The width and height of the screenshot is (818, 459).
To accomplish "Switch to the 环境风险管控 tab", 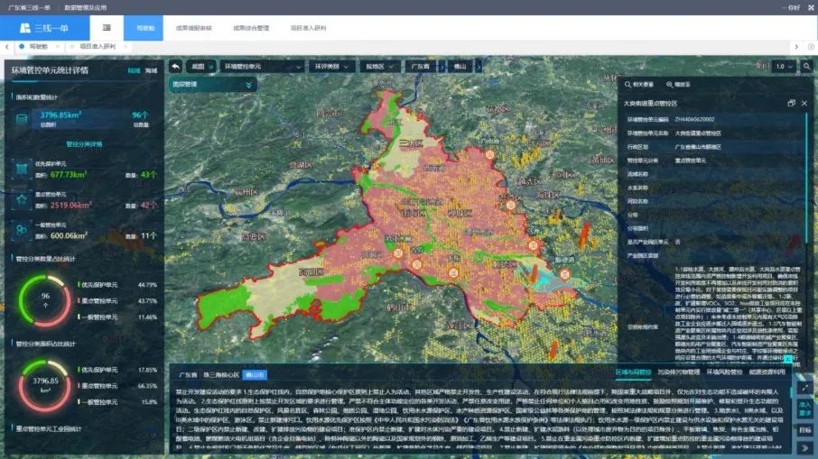I will (724, 372).
